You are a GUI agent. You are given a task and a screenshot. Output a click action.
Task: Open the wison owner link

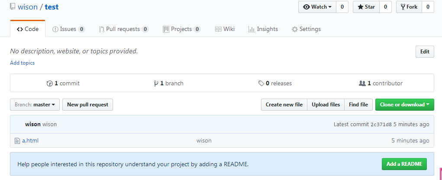point(28,7)
